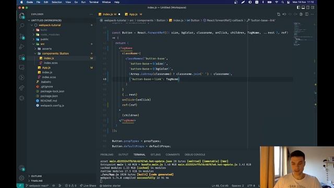Click the components breadcrumb segment
The height and width of the screenshot is (188, 334).
click(145, 20)
